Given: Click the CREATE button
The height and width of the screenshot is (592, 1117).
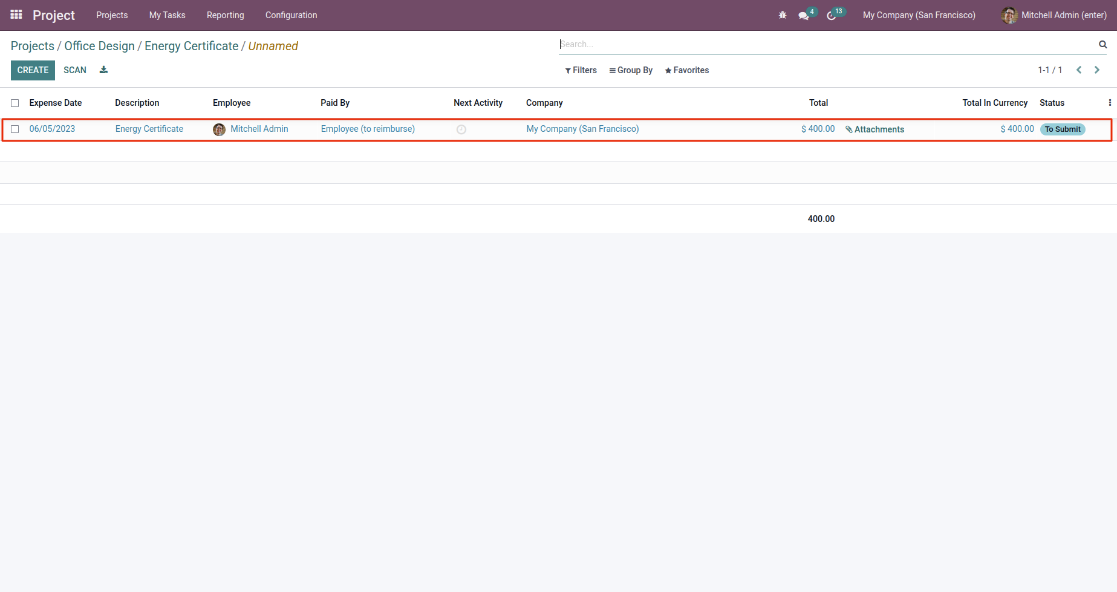Looking at the screenshot, I should 33,70.
